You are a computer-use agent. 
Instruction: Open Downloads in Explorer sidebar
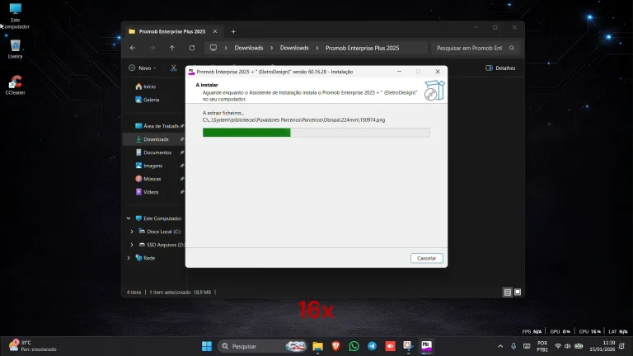(x=152, y=139)
